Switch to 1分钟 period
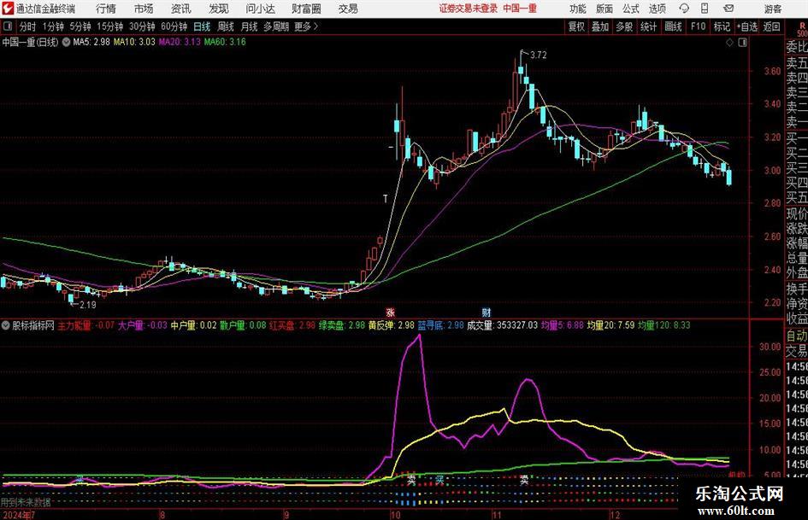Screen dimensions: 808x520 pyautogui.click(x=53, y=26)
